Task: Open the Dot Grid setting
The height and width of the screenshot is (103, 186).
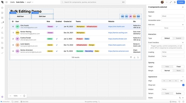Action: (x=24, y=102)
